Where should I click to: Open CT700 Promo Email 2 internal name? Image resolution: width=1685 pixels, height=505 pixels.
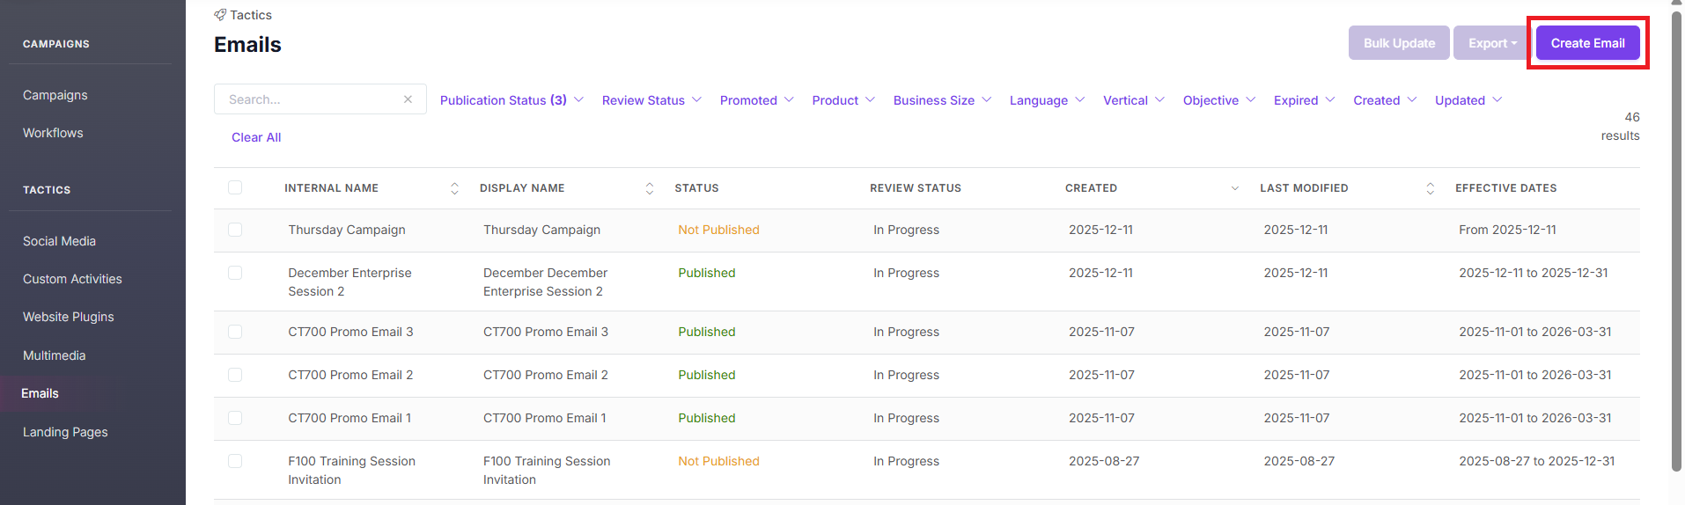coord(350,375)
